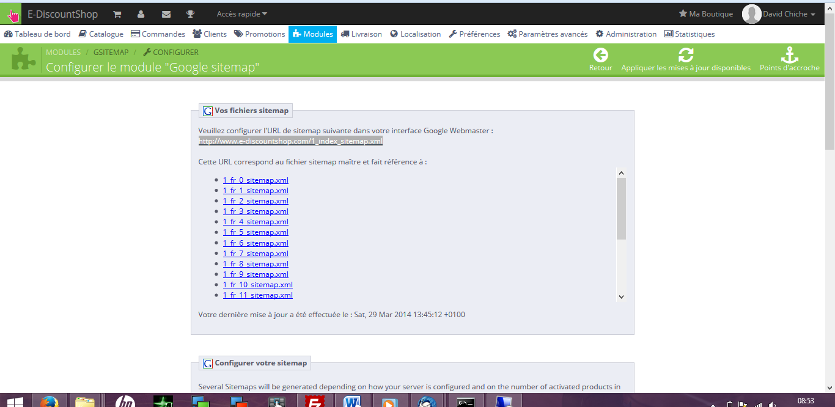Viewport: 835px width, 407px height.
Task: Click the taskbar clock showing 08:53
Action: [x=806, y=401]
